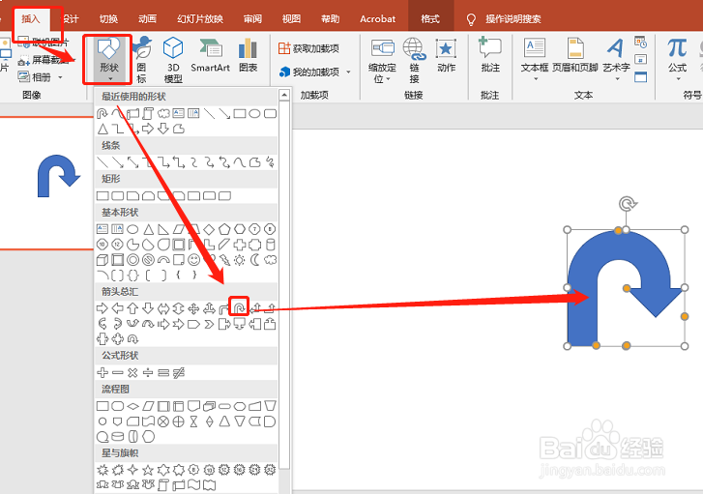Viewport: 703px width, 494px height.
Task: Pick the no-symbol prohibited shape
Action: tap(148, 260)
